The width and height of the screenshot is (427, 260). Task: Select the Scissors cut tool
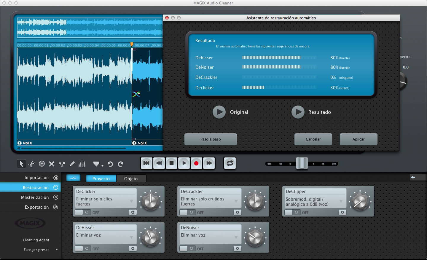tap(31, 164)
